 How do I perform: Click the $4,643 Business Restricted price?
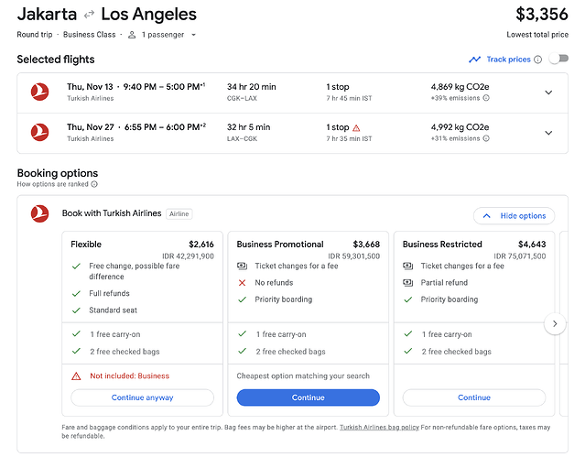click(532, 245)
